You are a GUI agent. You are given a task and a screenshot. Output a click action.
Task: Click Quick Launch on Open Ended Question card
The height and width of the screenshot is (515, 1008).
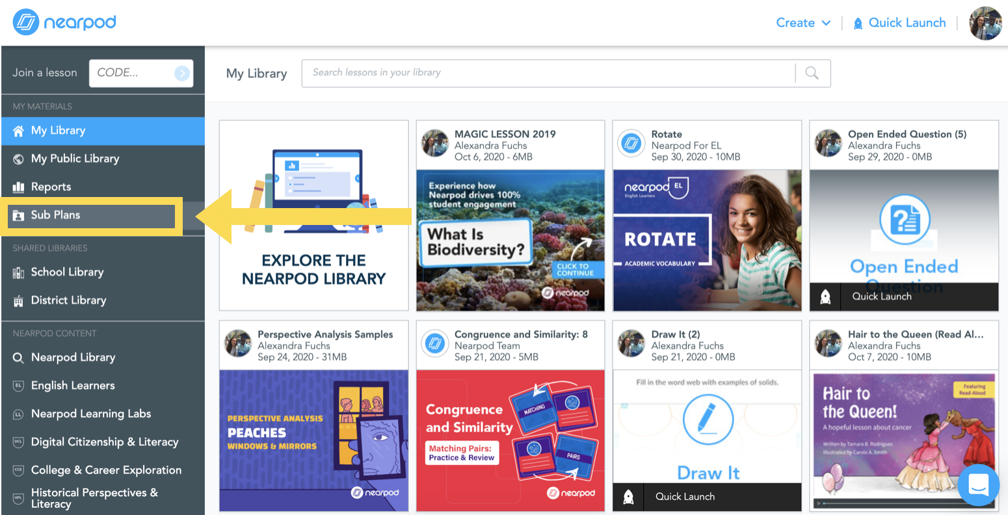882,297
